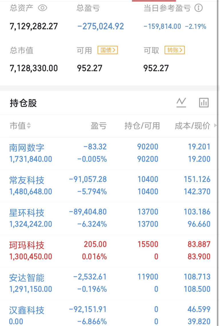
Task: Open 安达智能 stock details
Action: click(x=27, y=278)
